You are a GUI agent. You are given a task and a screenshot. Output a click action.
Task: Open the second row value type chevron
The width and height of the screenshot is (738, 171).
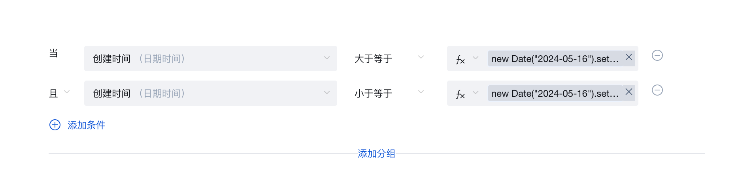[x=476, y=93]
